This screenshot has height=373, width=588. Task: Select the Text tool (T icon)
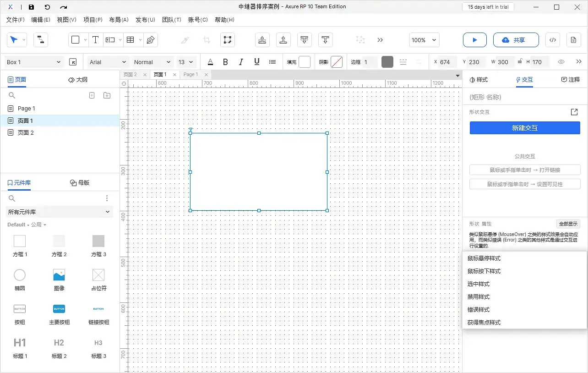point(95,40)
